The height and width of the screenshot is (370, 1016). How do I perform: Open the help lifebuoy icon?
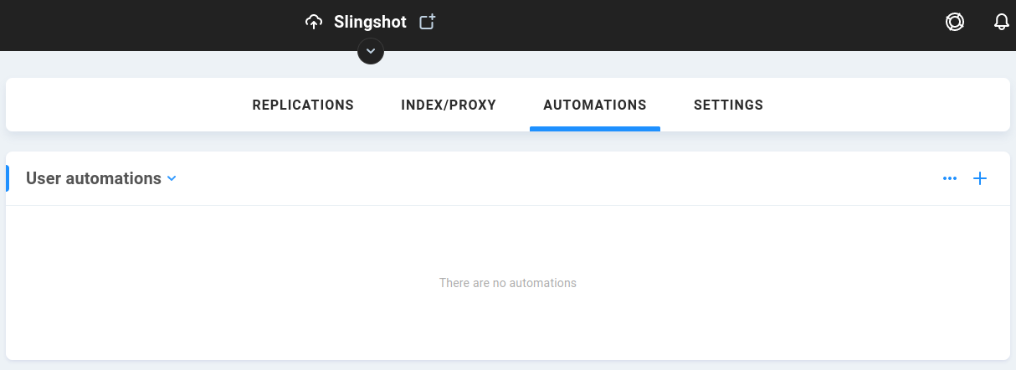coord(955,23)
